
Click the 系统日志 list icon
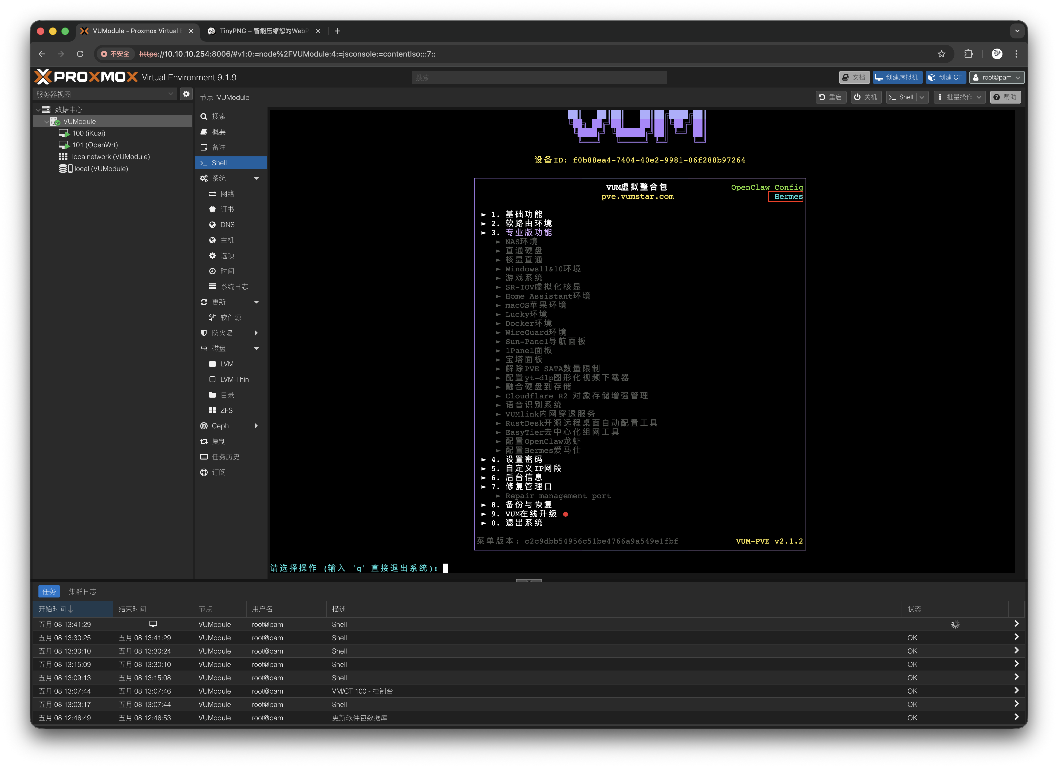[212, 286]
